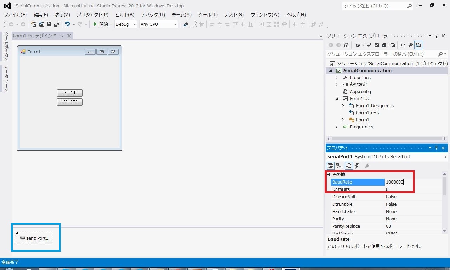Screen dimensions: 450x270
Task: Select the Form1.cs [デザイン] tab
Action: 34,36
